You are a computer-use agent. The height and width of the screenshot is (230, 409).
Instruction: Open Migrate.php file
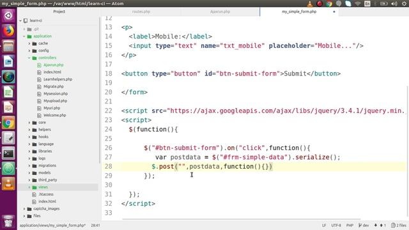pos(54,86)
